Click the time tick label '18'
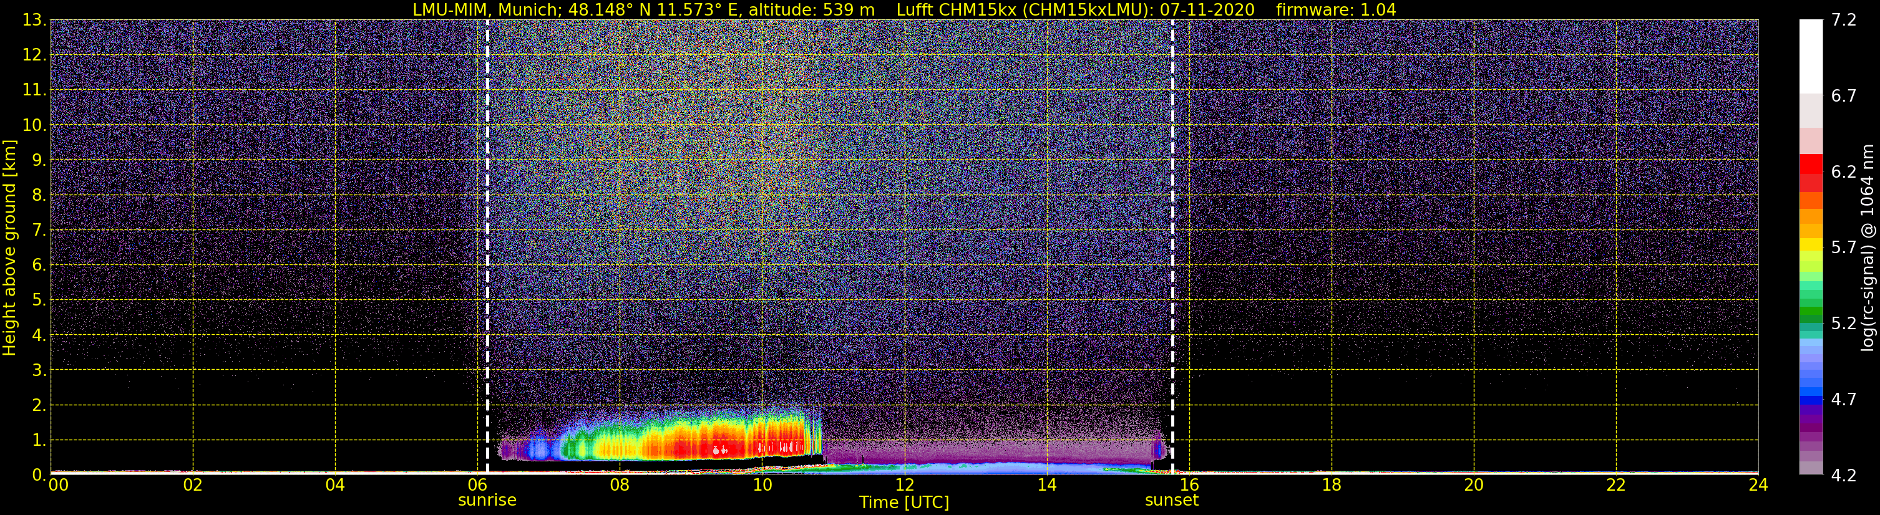This screenshot has height=515, width=1880. pos(1331,485)
